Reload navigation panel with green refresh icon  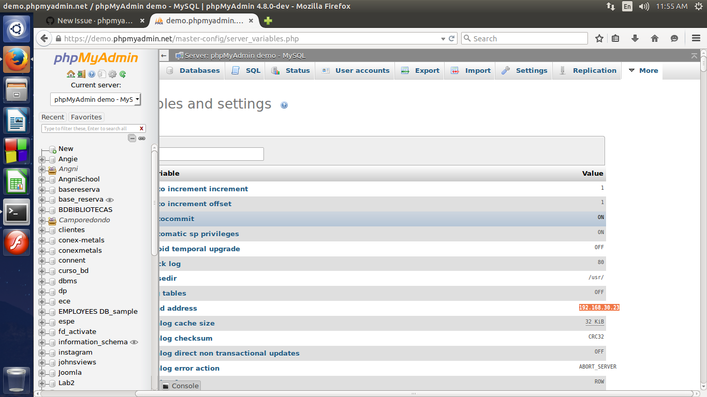[122, 74]
